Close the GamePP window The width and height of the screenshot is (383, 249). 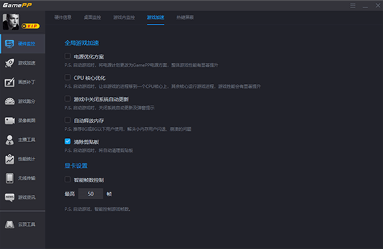click(378, 5)
